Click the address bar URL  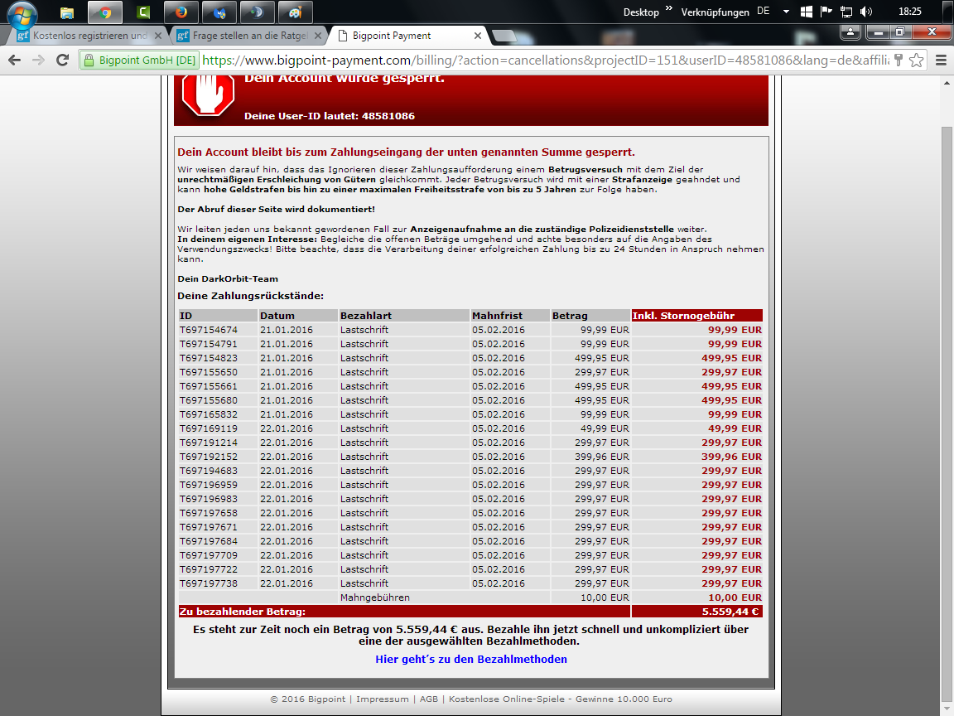pyautogui.click(x=545, y=60)
